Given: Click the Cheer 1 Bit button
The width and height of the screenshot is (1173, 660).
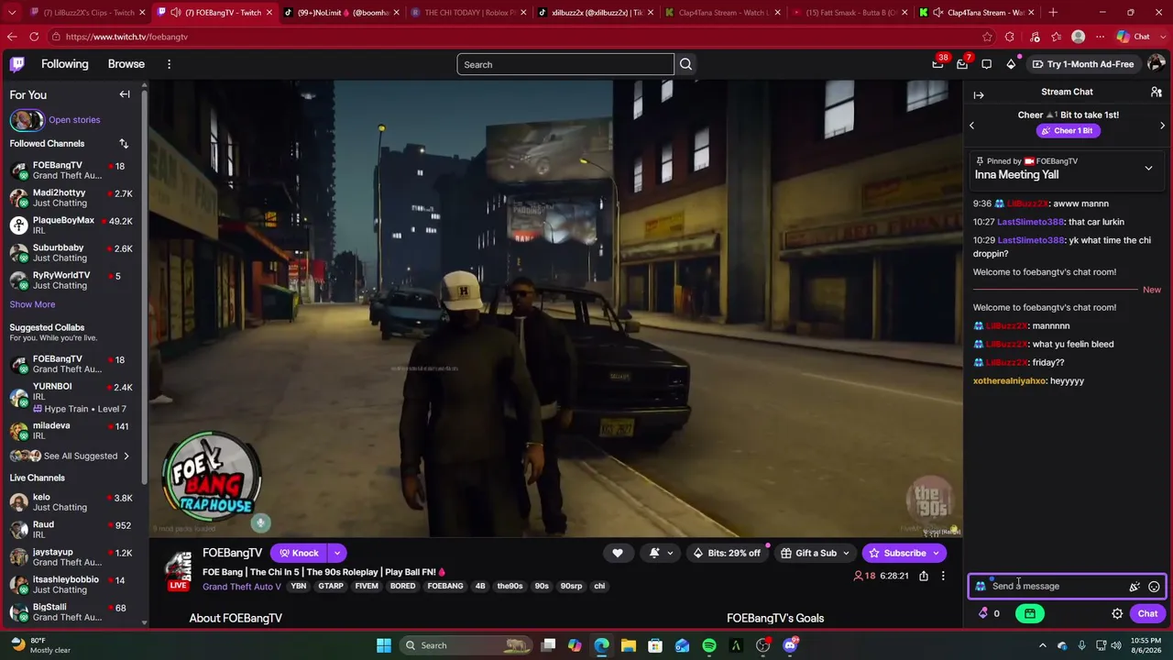Looking at the screenshot, I should [x=1067, y=130].
